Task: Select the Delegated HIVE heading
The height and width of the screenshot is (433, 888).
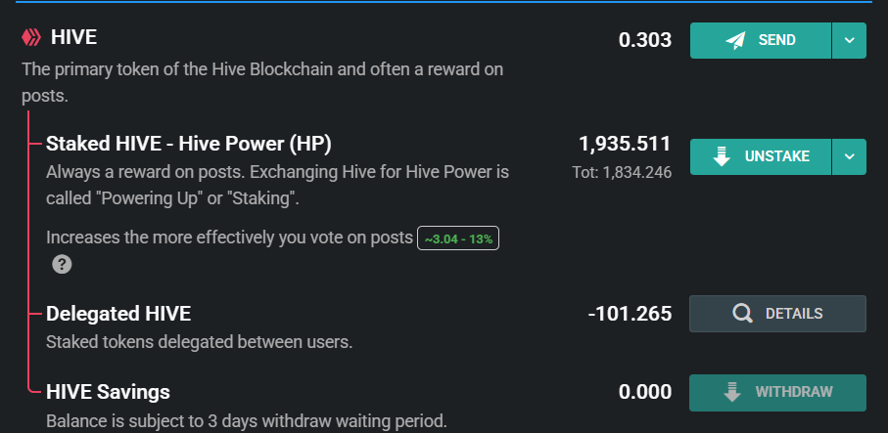Action: coord(118,314)
